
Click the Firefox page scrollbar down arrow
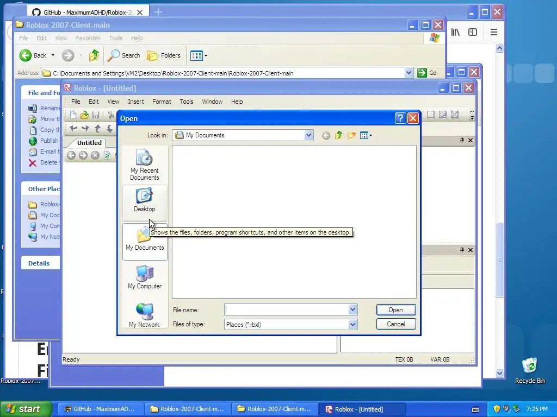point(499,373)
